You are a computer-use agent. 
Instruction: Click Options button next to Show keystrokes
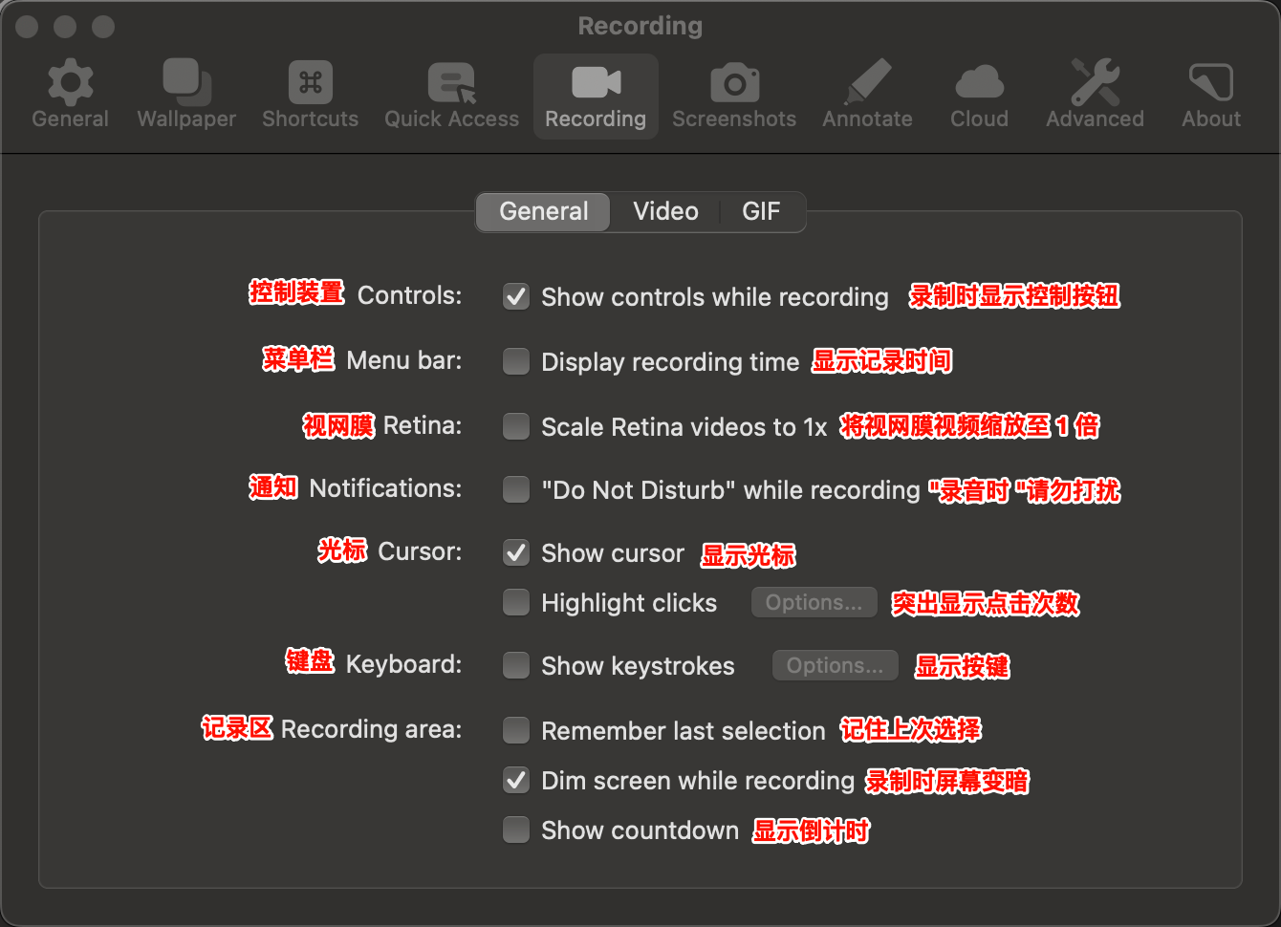[x=835, y=666]
